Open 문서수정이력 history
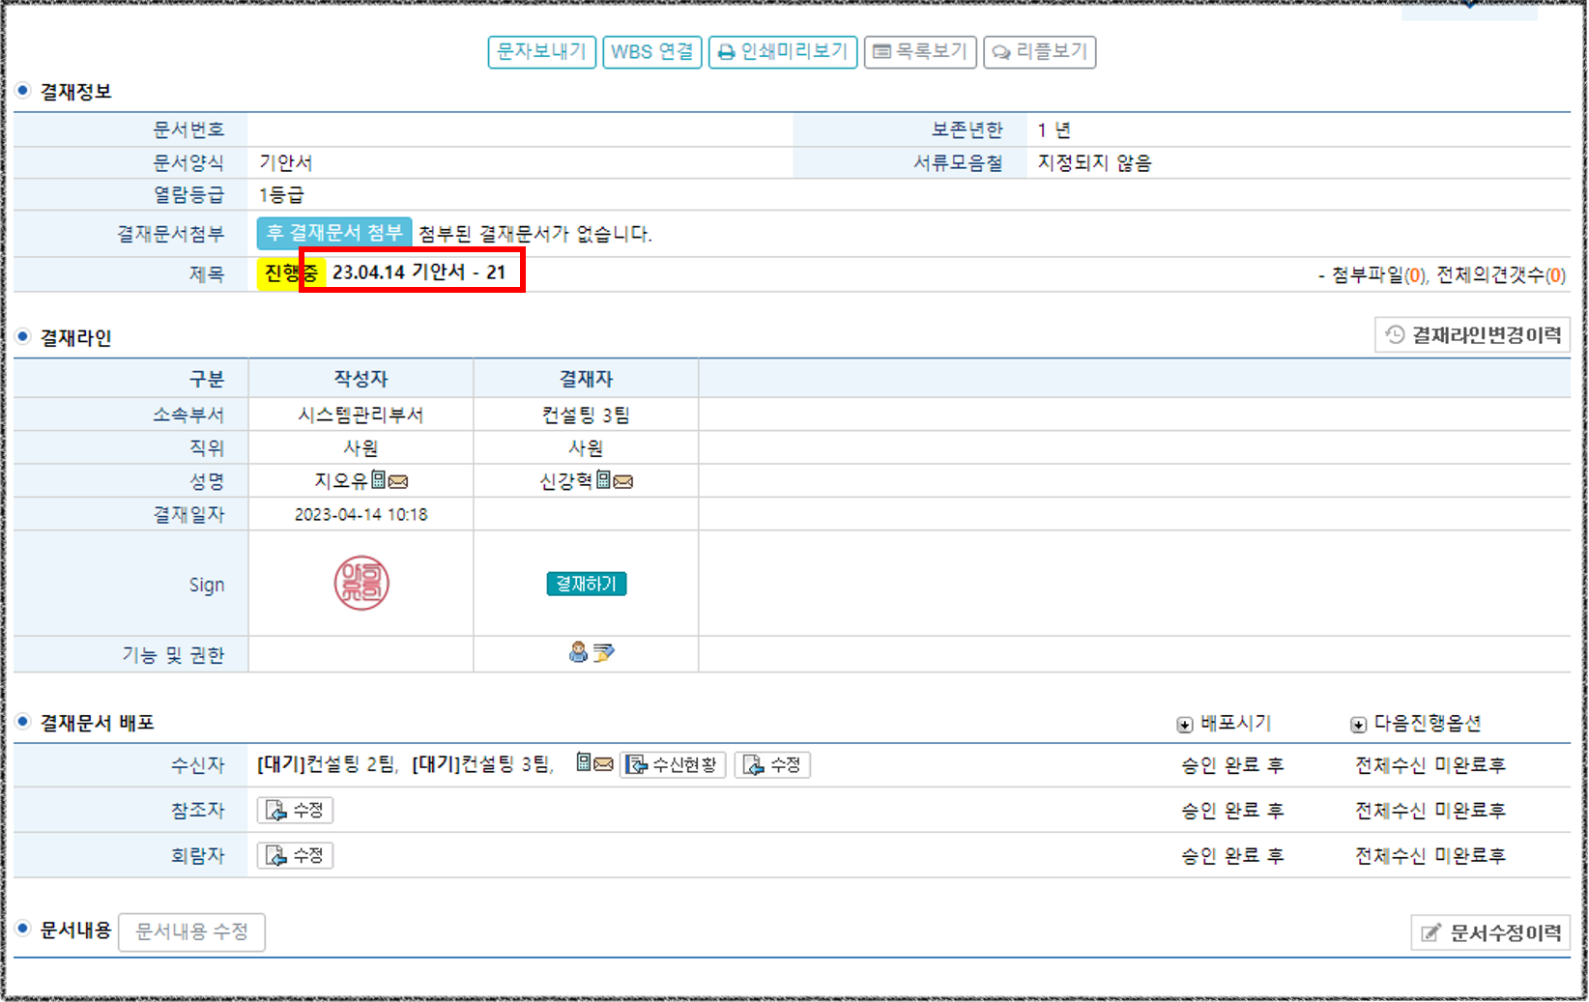The image size is (1589, 1002). (x=1490, y=932)
